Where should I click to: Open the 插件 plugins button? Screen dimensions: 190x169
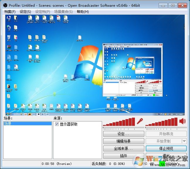click(123, 156)
